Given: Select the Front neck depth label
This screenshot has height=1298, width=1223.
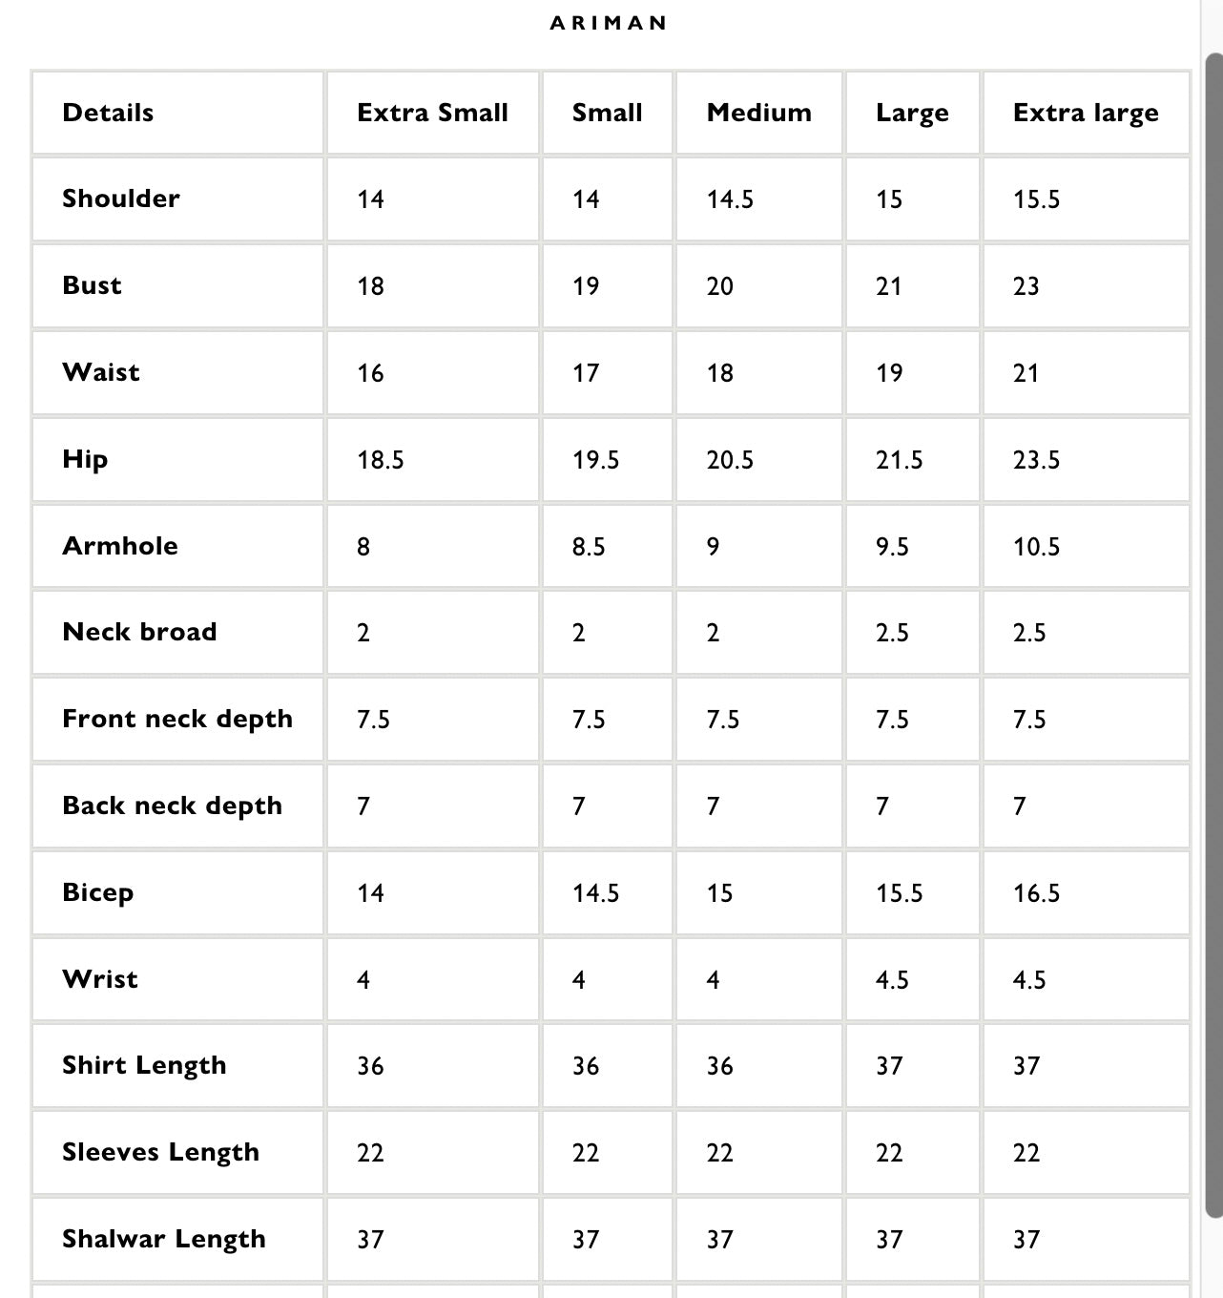Looking at the screenshot, I should [x=177, y=719].
